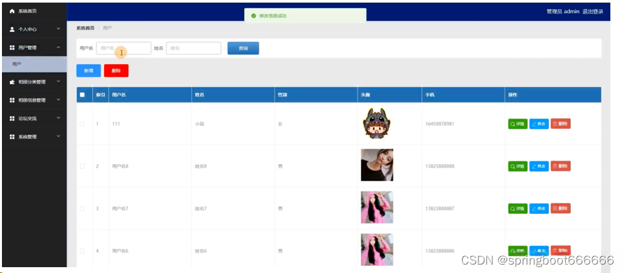Viewport: 624px width, 273px height.
Task: Click phone number 13823888888
Action: [440, 166]
